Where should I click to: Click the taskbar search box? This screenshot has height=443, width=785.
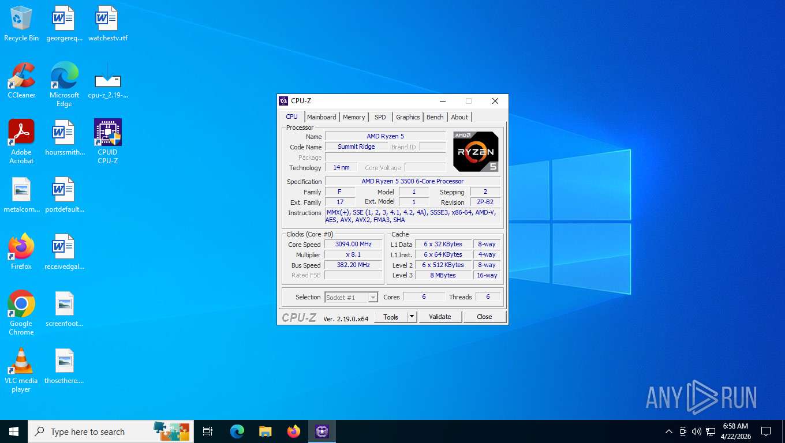click(x=111, y=431)
